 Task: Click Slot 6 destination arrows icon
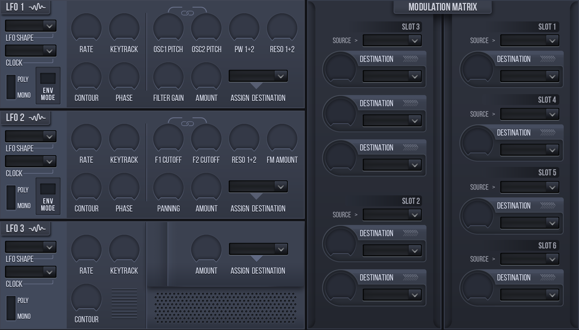coord(548,277)
